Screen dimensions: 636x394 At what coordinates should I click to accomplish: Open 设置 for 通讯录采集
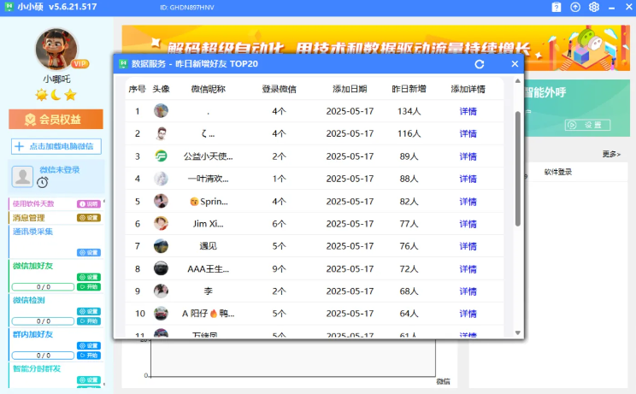point(88,252)
